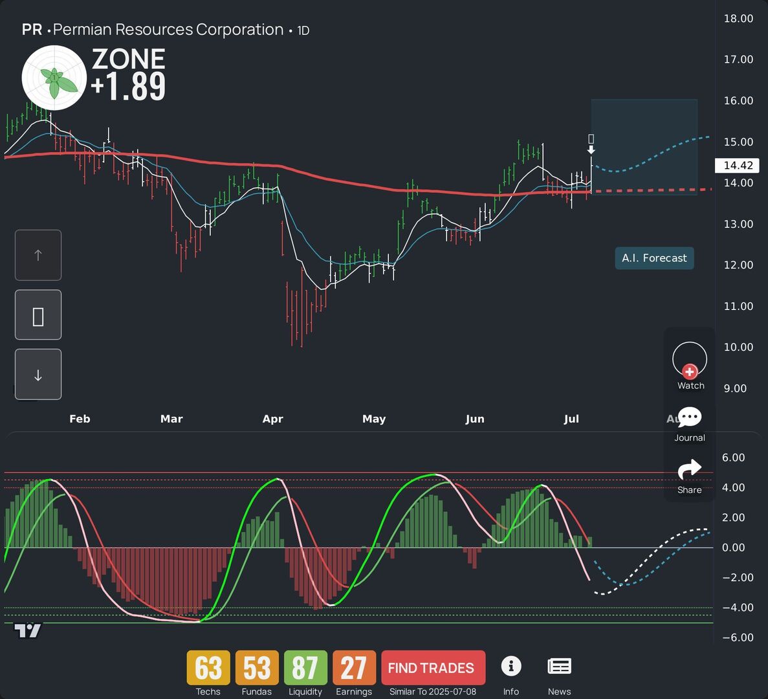768x699 pixels.
Task: Click the PR Permian Resources Corporation title
Action: tap(152, 30)
